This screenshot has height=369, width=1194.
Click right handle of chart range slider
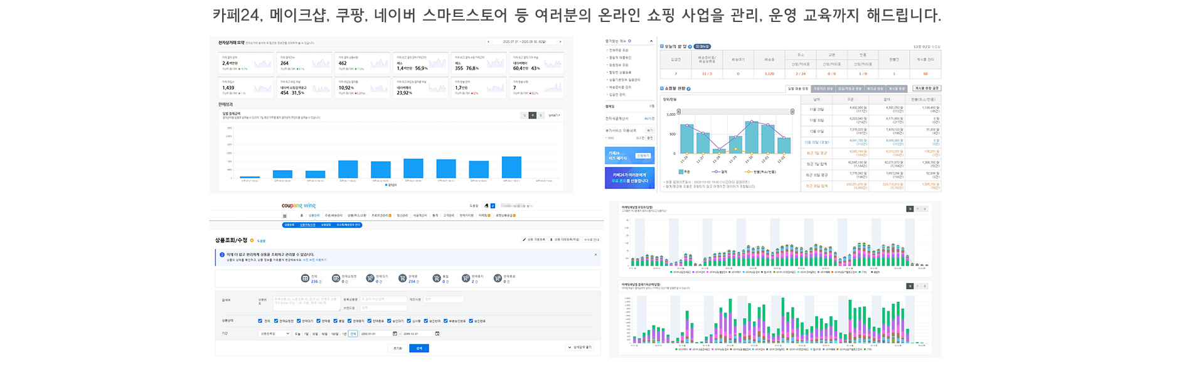792,112
